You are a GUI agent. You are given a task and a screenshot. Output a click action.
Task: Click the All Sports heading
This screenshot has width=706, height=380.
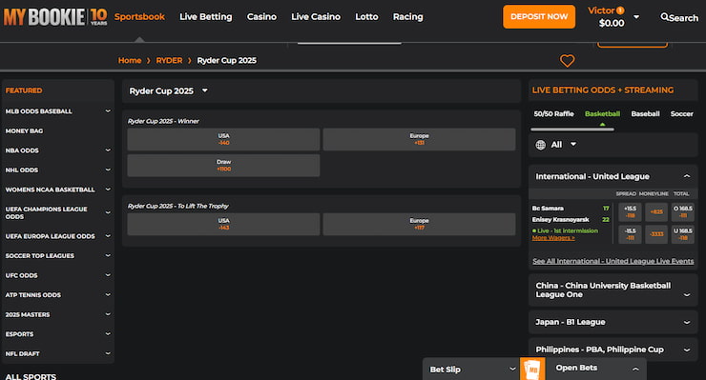[x=31, y=376]
